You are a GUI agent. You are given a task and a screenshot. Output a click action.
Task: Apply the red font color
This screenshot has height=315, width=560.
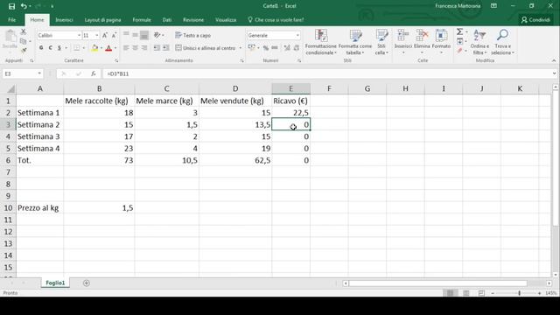[x=108, y=48]
